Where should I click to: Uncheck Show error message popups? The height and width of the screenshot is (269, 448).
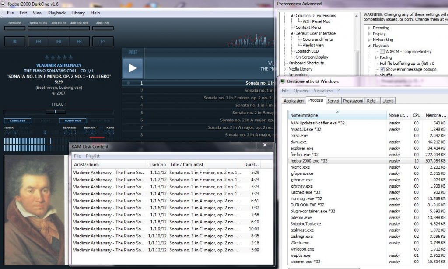(382, 69)
